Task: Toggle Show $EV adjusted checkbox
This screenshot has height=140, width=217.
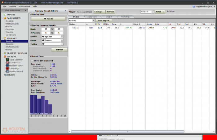Action: [x=32, y=61]
